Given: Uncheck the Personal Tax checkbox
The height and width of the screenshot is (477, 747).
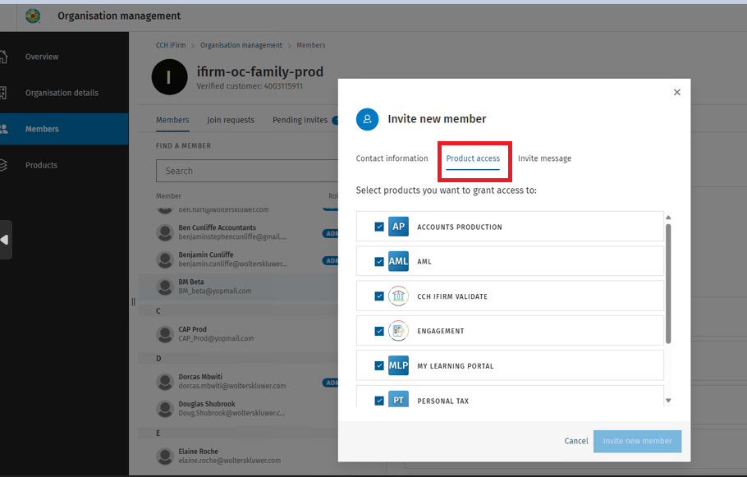Looking at the screenshot, I should click(379, 401).
